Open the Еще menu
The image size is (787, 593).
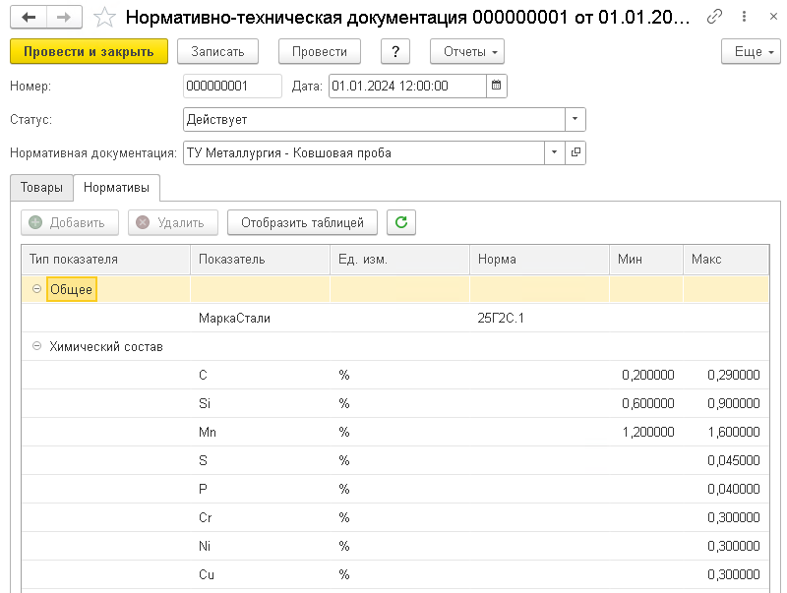tap(755, 52)
